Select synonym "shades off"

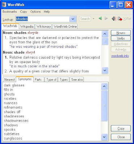[x=12, y=112]
